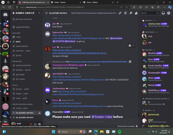Collapse the IMPORTANT category
Screen dimensions: 173x135
pyautogui.click(x=17, y=61)
